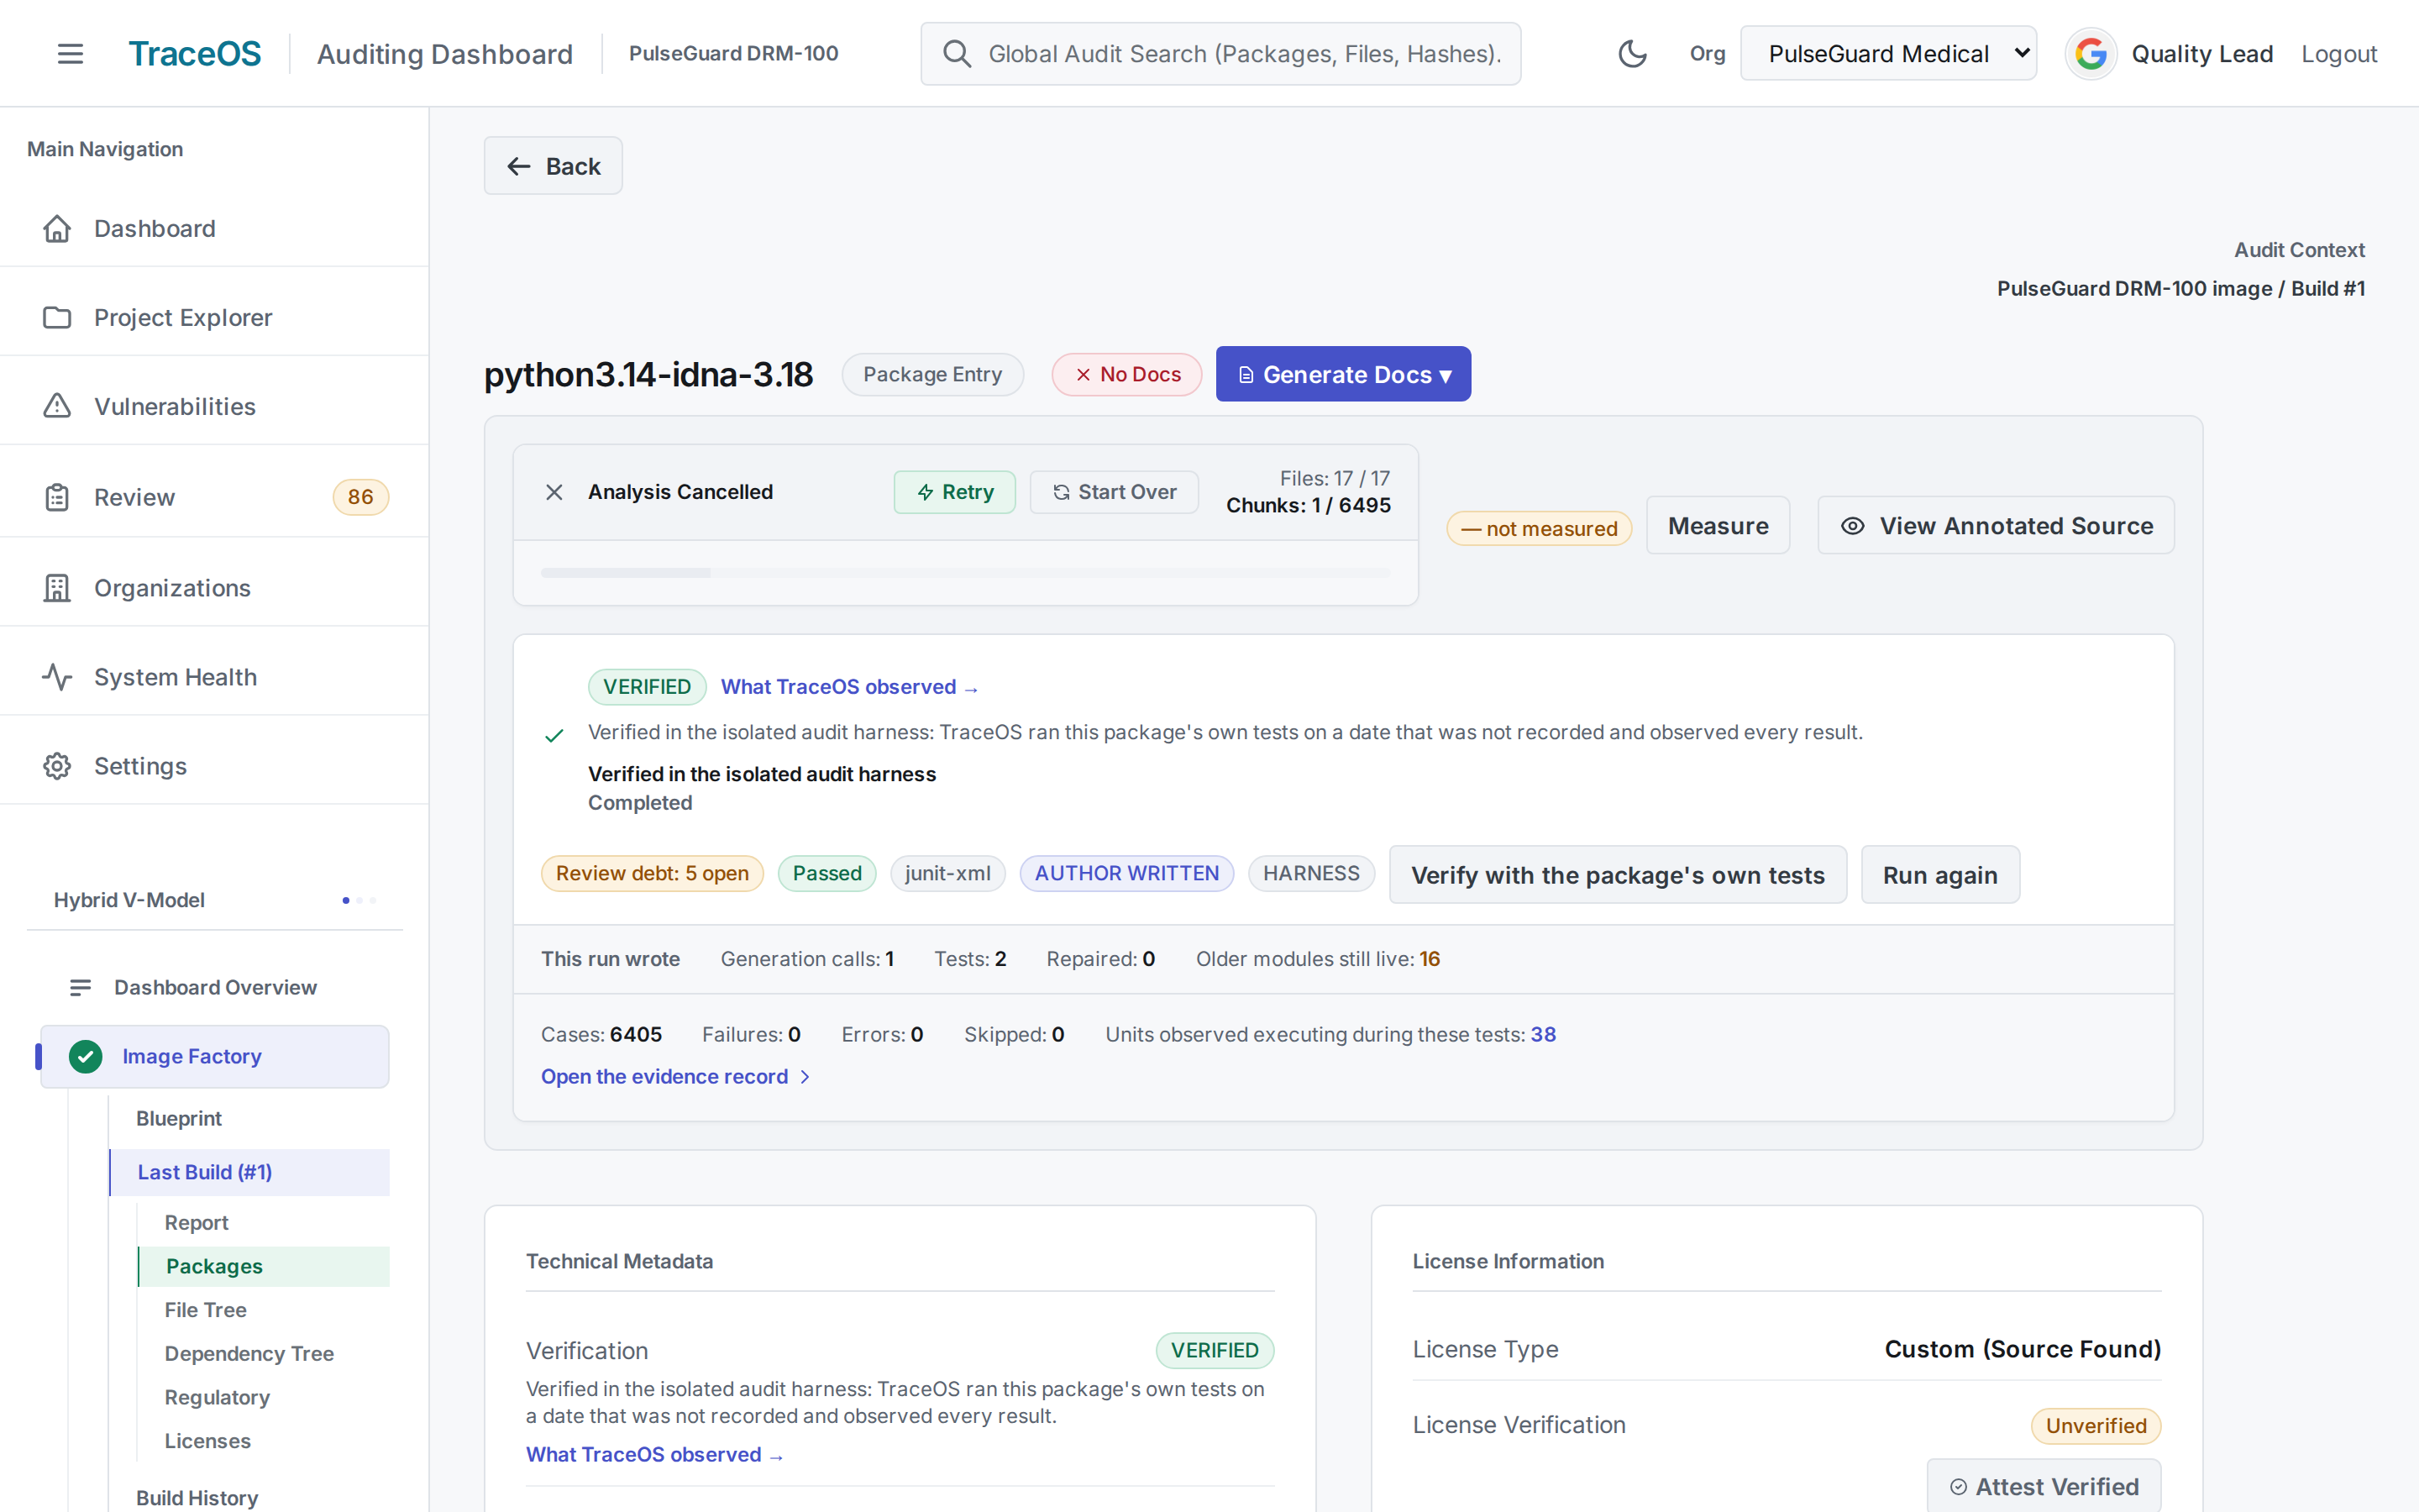The height and width of the screenshot is (1512, 2419).
Task: Open Dashboard home icon in sidebar
Action: coord(57,229)
